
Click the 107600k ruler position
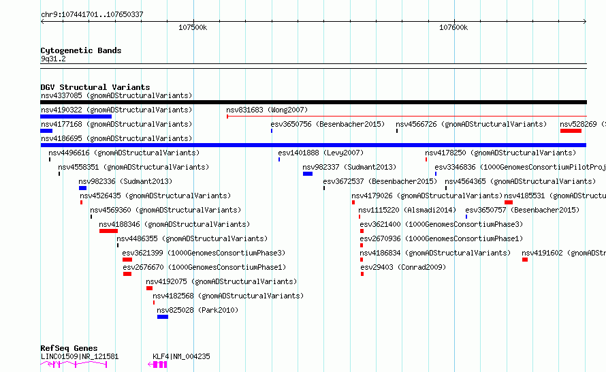tap(453, 27)
